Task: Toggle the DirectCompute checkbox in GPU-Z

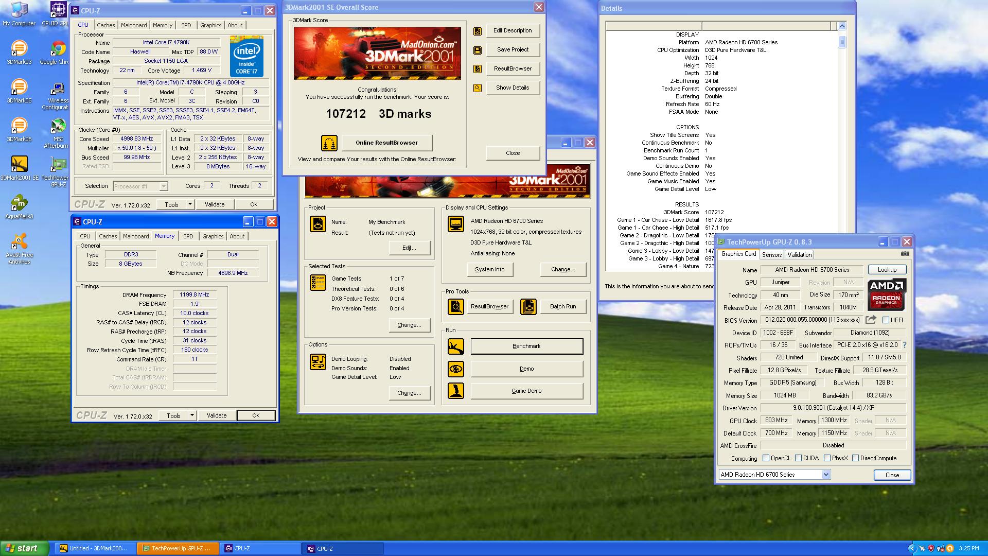Action: (855, 458)
